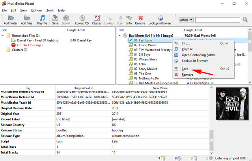Select Open Containing Folder in context menu
This screenshot has width=252, height=161.
pyautogui.click(x=198, y=55)
